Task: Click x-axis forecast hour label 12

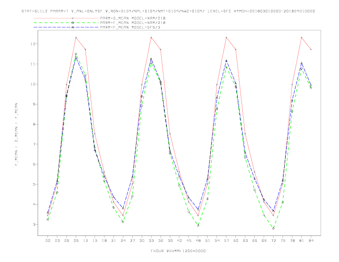Action: coord(86,241)
